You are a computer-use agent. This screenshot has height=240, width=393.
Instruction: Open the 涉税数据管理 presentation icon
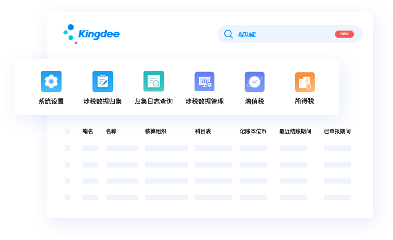pos(205,82)
